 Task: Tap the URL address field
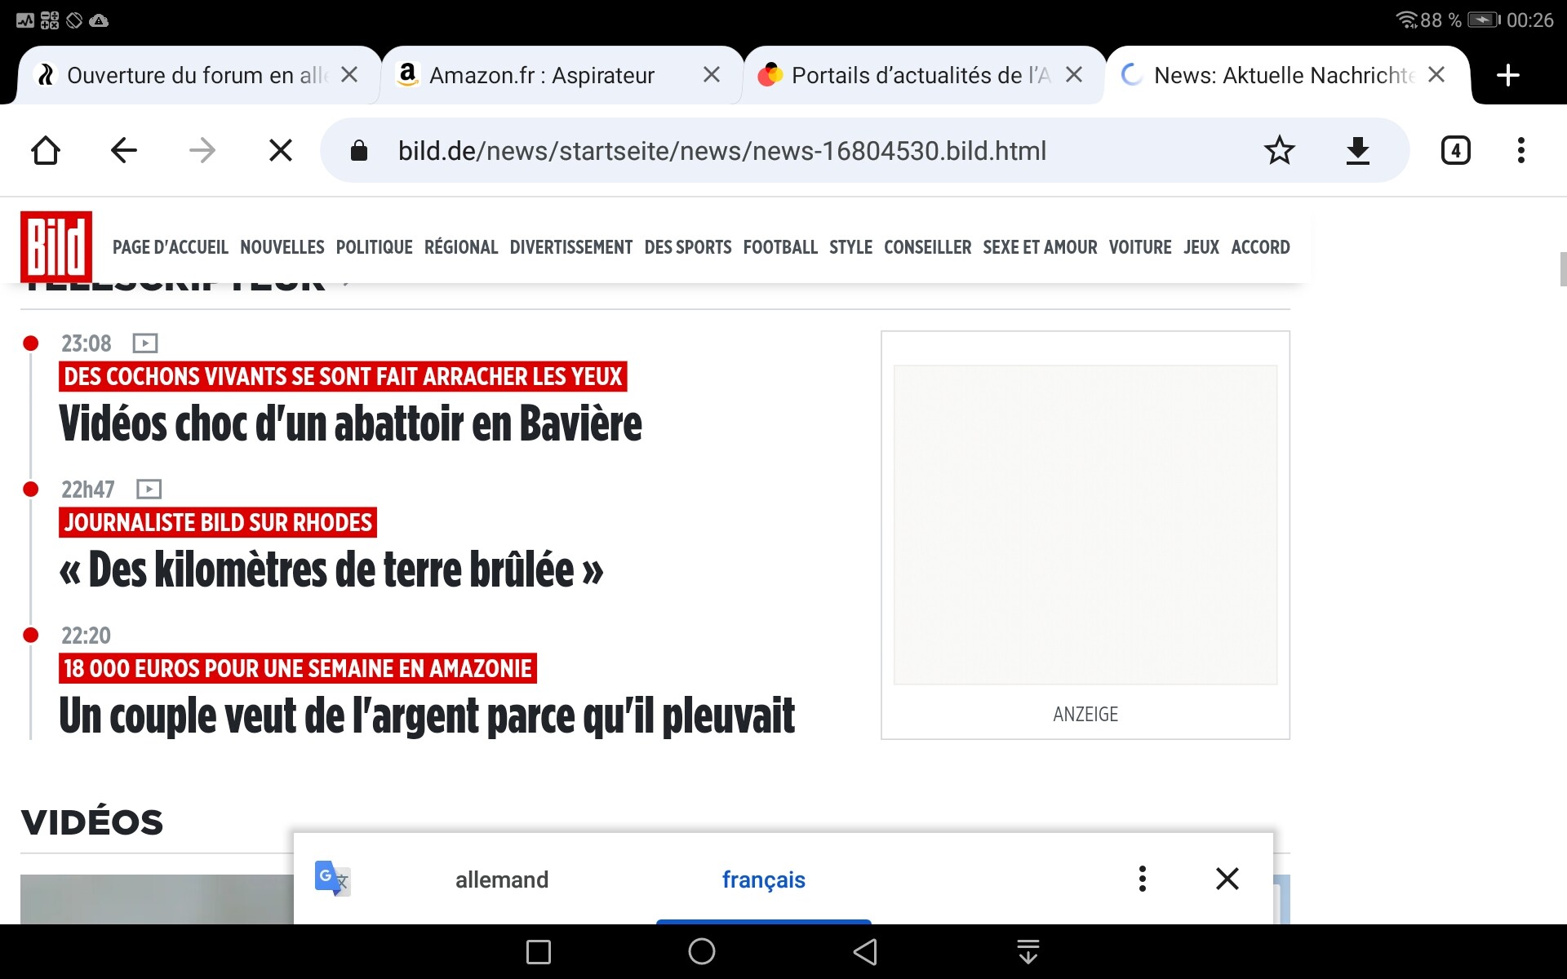(721, 150)
